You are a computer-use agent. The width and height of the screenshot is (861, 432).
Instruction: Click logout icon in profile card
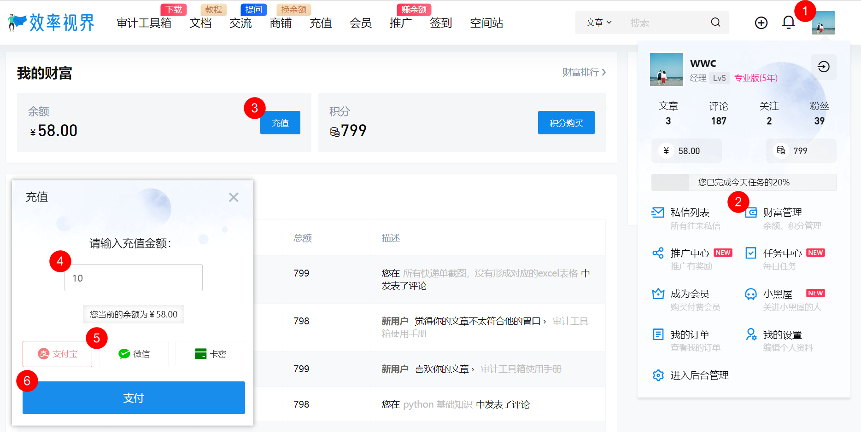pos(824,67)
